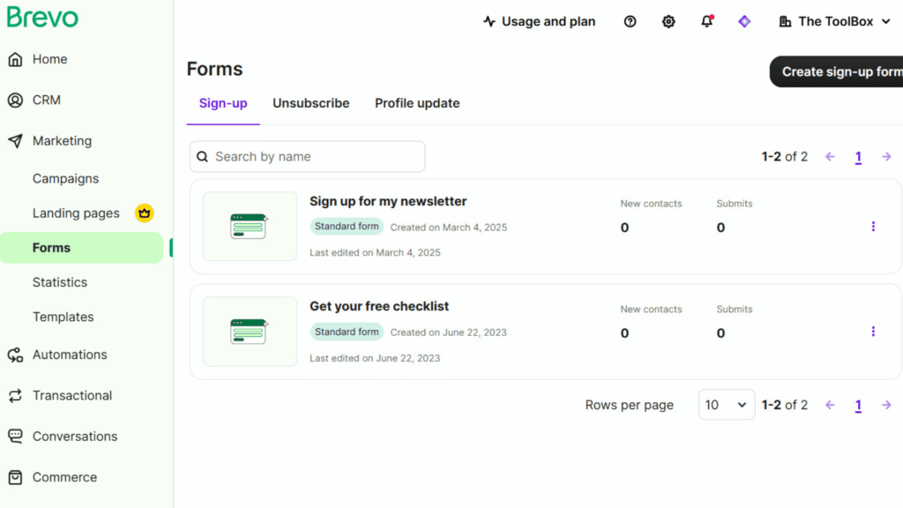Open Automations in the sidebar

pos(70,355)
